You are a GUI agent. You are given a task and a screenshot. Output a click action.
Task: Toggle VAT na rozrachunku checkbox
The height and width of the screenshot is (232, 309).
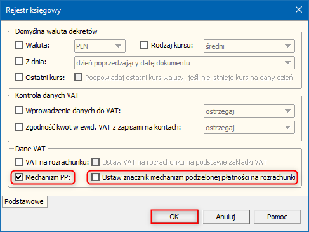tap(18, 162)
